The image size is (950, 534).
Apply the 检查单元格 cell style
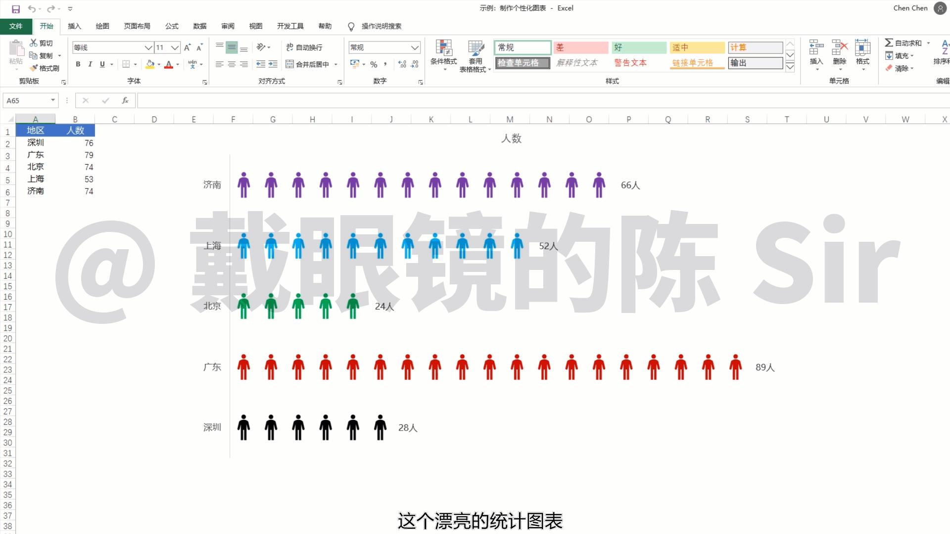522,63
